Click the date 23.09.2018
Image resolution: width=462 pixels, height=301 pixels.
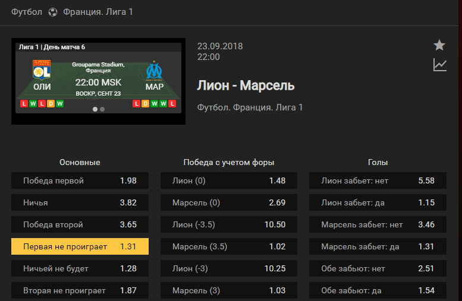pyautogui.click(x=220, y=46)
